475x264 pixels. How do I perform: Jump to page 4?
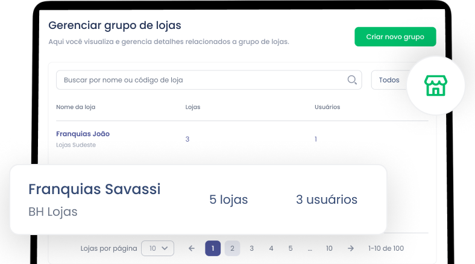[x=271, y=248]
